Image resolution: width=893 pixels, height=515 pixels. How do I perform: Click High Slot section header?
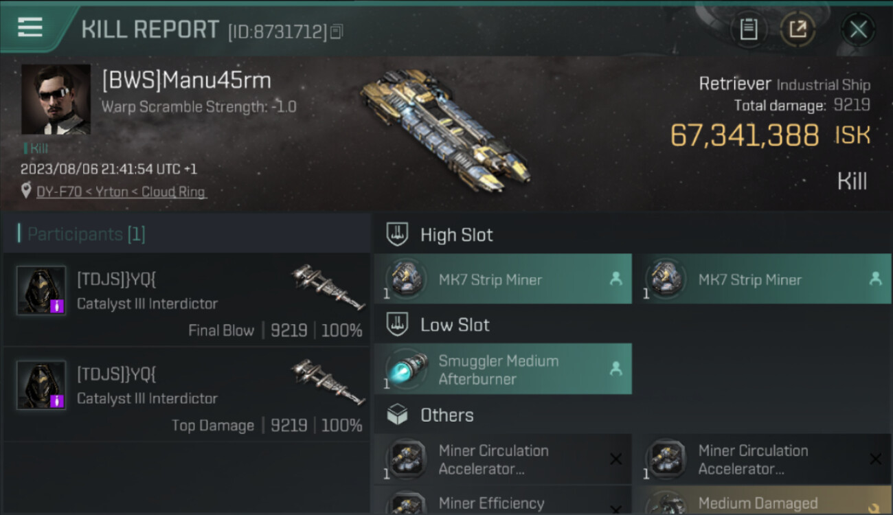(x=456, y=235)
